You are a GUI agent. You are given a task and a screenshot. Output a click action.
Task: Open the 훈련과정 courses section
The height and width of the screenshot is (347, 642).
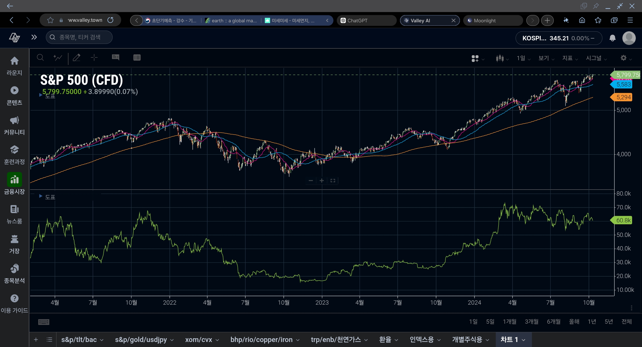click(x=14, y=155)
